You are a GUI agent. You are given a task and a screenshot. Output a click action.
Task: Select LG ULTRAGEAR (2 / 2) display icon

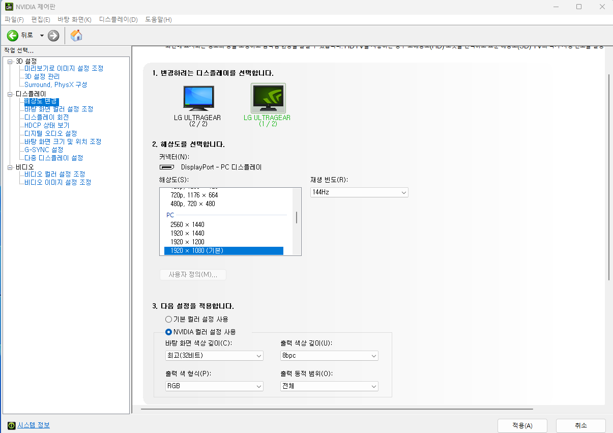(x=198, y=98)
